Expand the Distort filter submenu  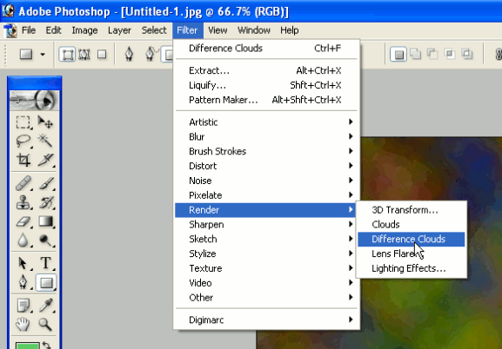pyautogui.click(x=266, y=166)
